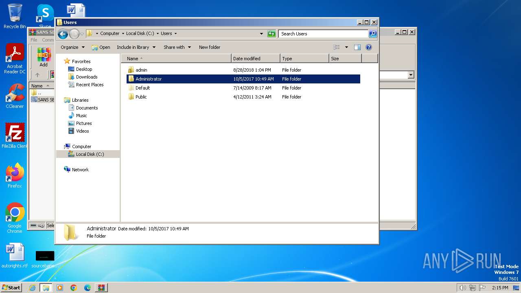Open the Music library
This screenshot has height=293, width=521.
[x=81, y=116]
